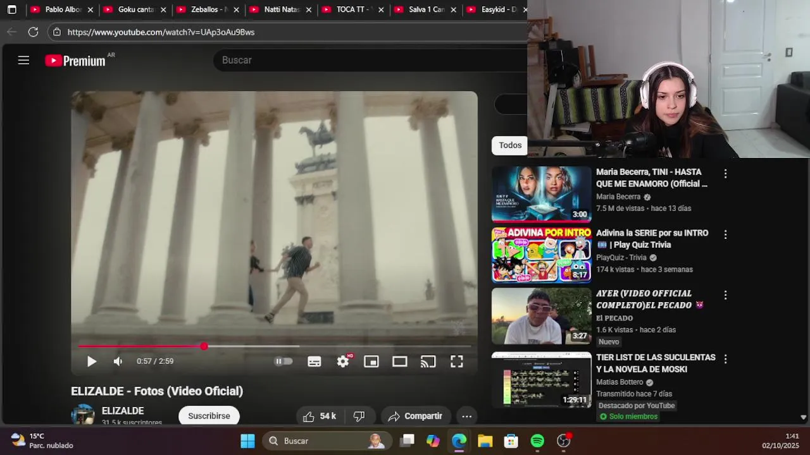The width and height of the screenshot is (810, 455).
Task: Open options menu for Adivina la SERIE video
Action: pyautogui.click(x=725, y=234)
